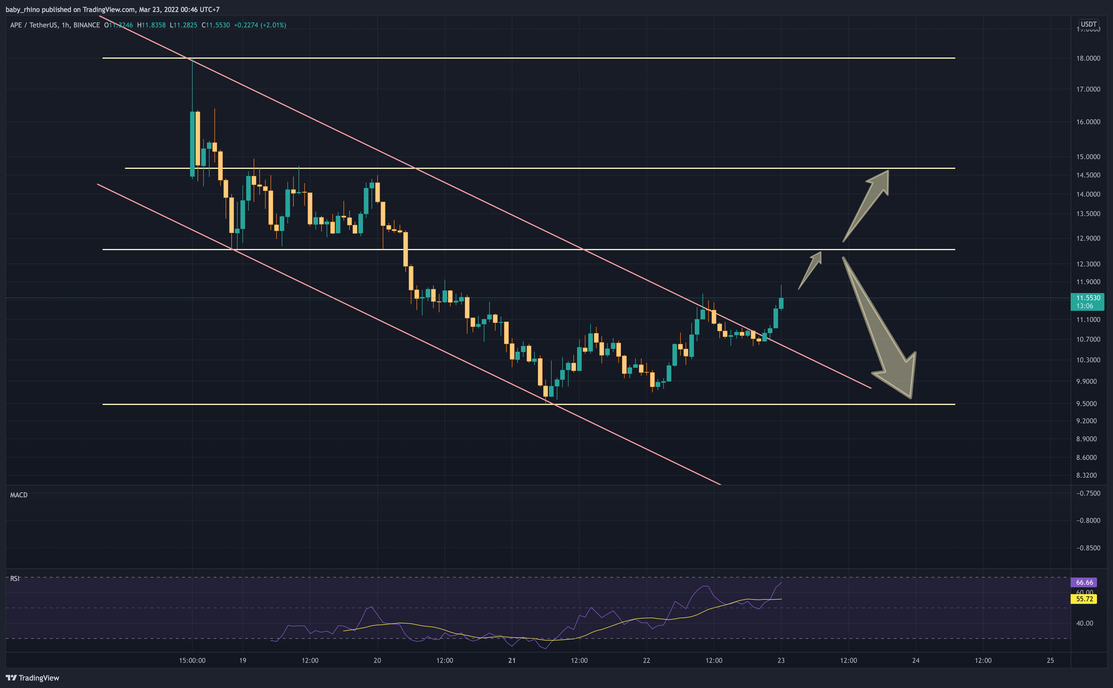Click the 12.3000 price axis label
The width and height of the screenshot is (1113, 688).
(x=1088, y=264)
